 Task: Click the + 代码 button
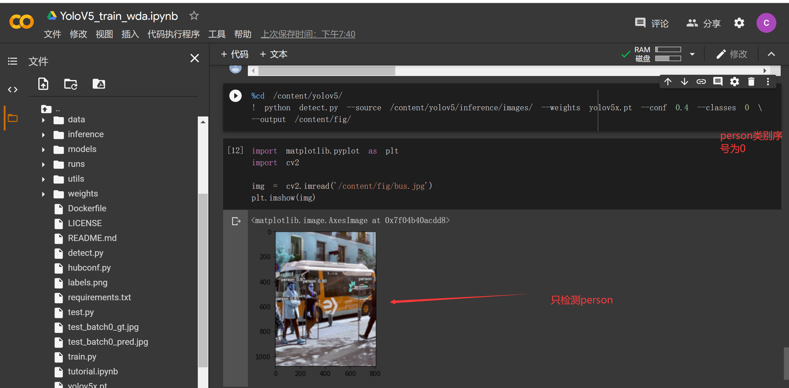[x=235, y=54]
